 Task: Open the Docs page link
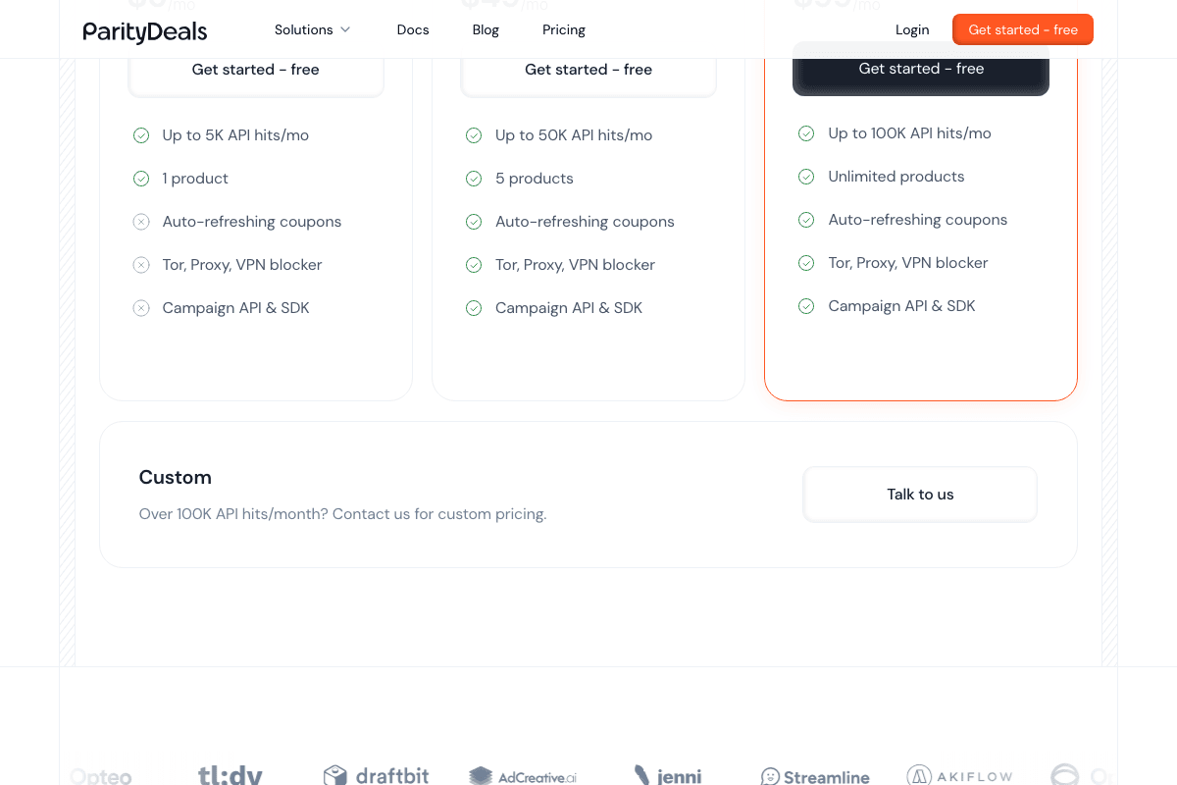[x=412, y=29]
